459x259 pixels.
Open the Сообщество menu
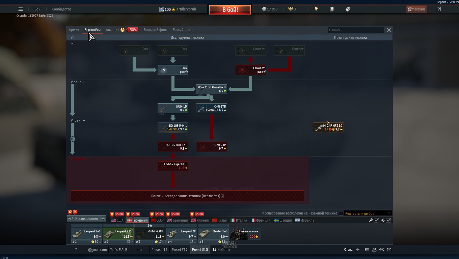click(x=61, y=9)
